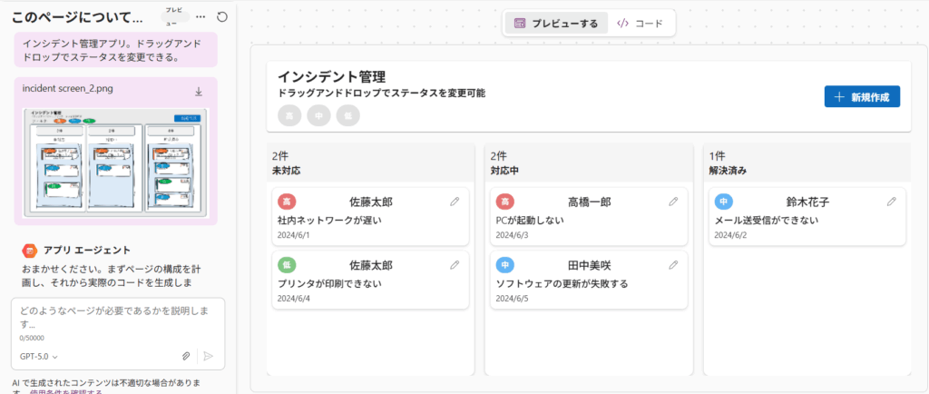The image size is (929, 394).
Task: Edit the PCが起動しない incident card
Action: pos(673,202)
